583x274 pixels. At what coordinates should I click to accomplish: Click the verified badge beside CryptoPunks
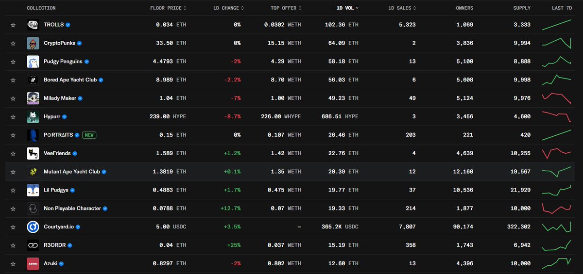(x=79, y=43)
